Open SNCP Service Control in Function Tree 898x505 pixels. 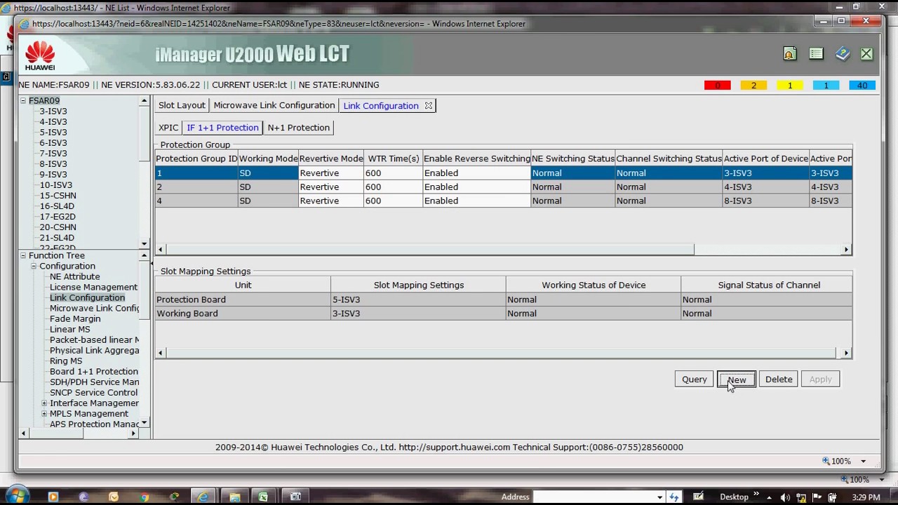tap(94, 393)
